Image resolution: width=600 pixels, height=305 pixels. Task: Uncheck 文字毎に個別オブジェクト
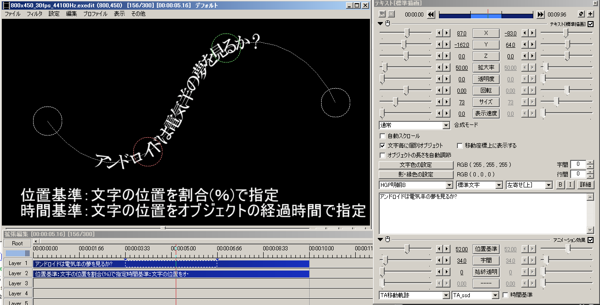click(x=382, y=145)
